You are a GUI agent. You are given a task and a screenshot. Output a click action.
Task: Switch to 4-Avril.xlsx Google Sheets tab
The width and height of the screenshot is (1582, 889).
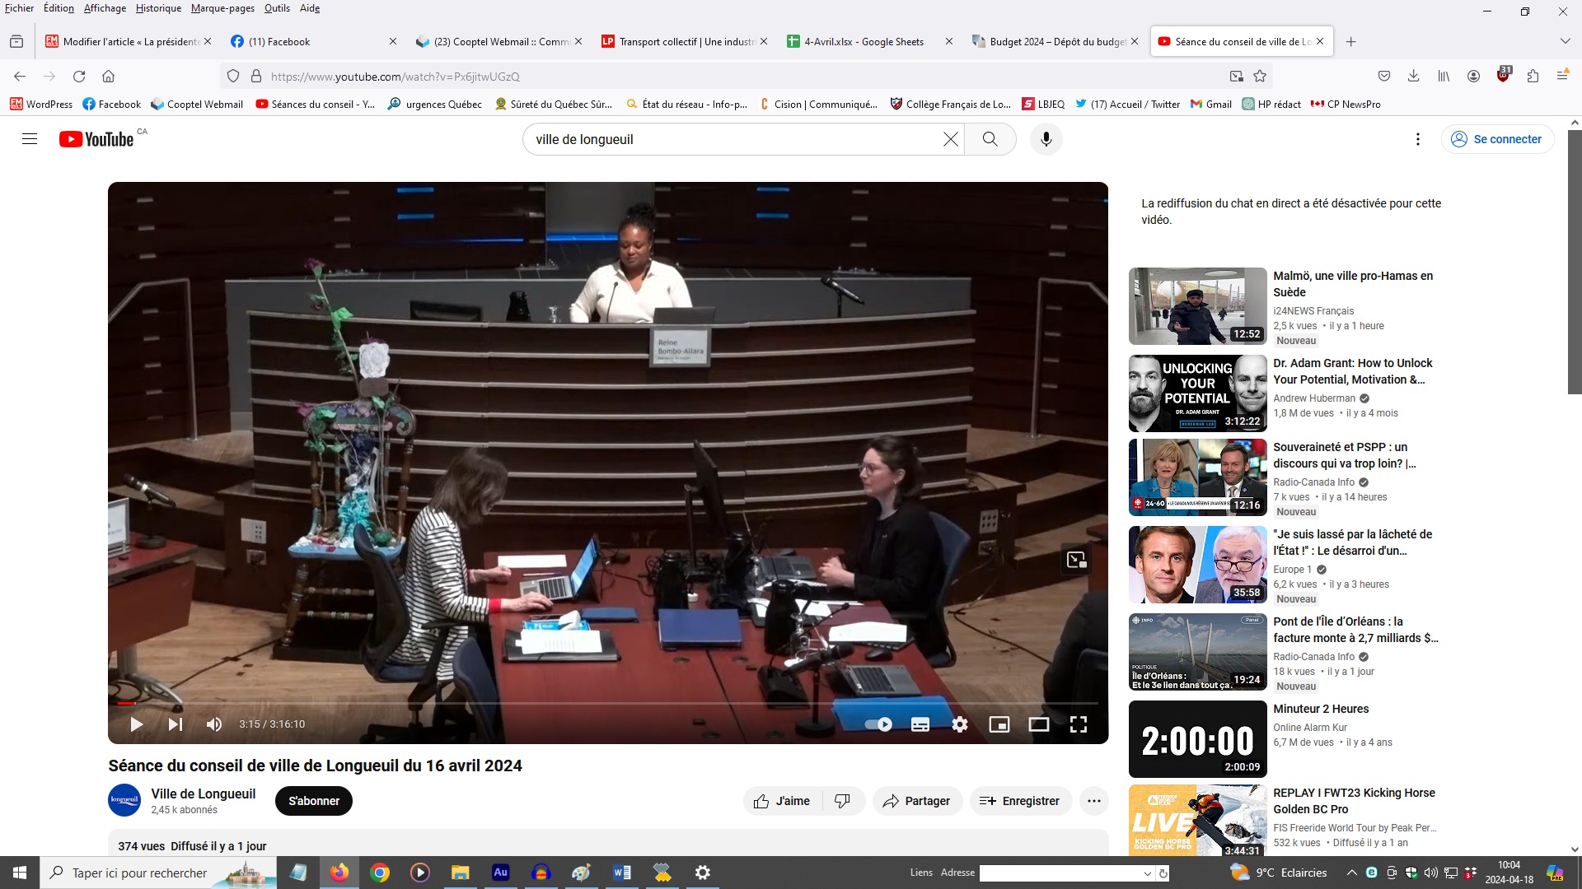(864, 41)
